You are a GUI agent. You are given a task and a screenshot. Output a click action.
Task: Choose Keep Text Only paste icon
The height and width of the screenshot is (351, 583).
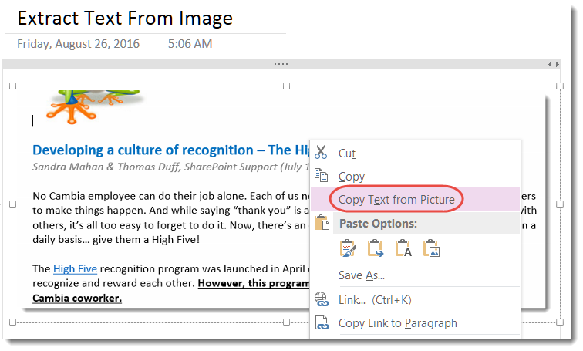(403, 248)
